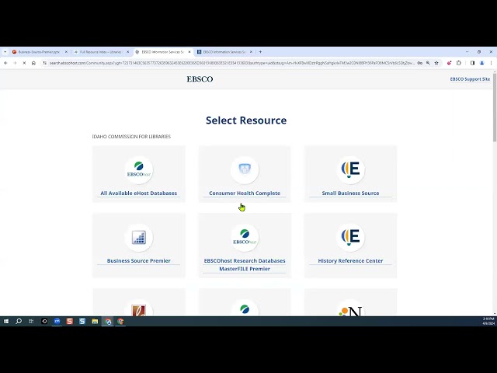
Task: Open the Zoom app on the taskbar
Action: tap(57, 321)
